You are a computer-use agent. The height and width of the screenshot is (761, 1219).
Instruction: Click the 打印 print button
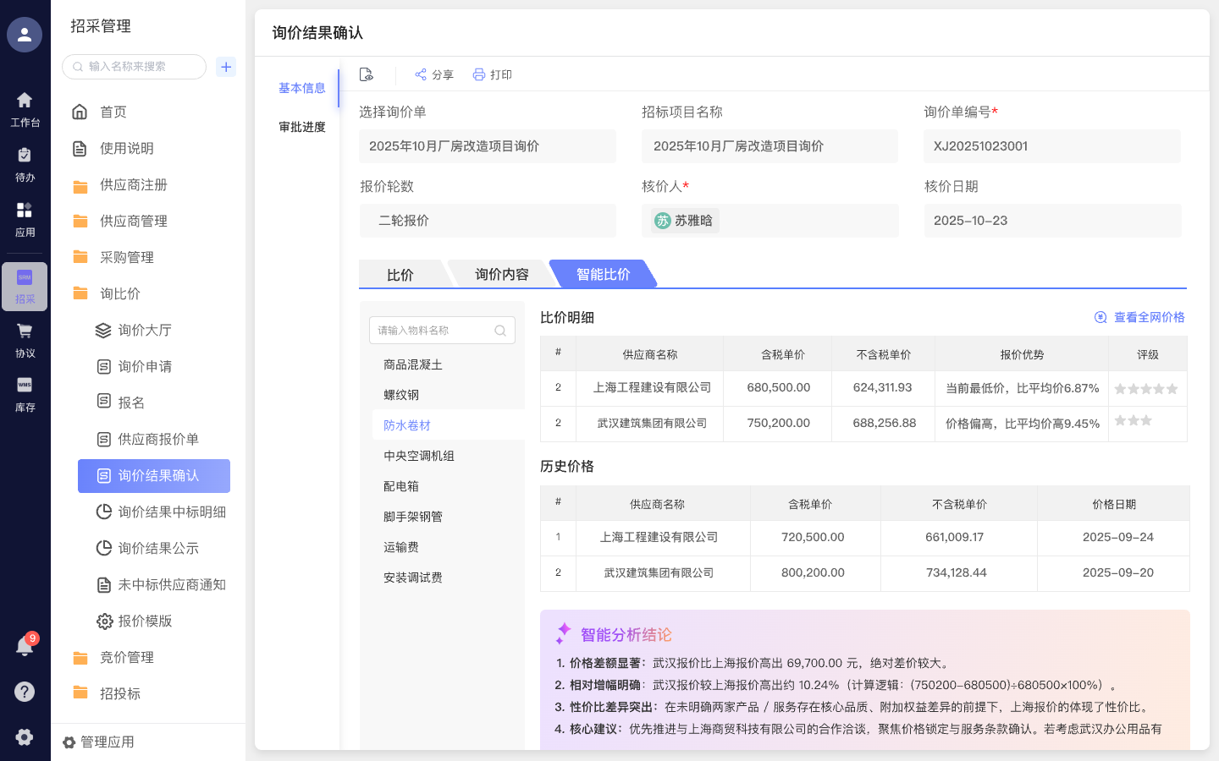pyautogui.click(x=494, y=74)
